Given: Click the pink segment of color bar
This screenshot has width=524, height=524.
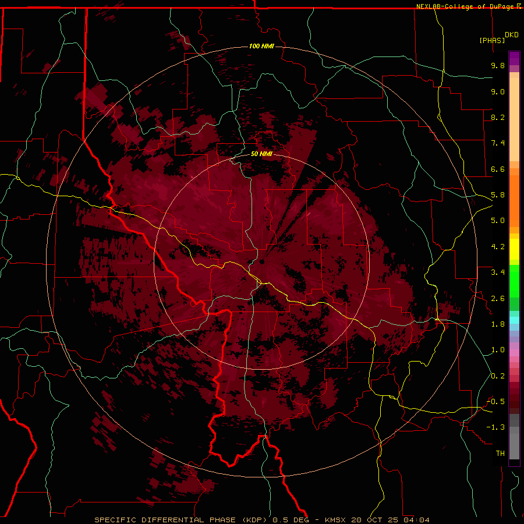Looking at the screenshot, I should [x=514, y=353].
